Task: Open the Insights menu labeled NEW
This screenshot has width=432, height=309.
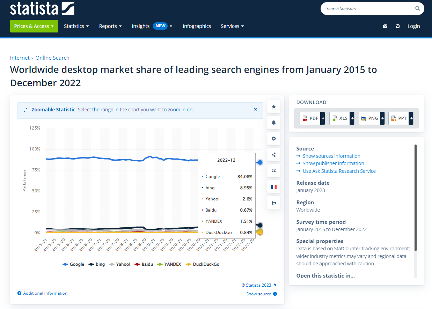Action: (x=140, y=26)
